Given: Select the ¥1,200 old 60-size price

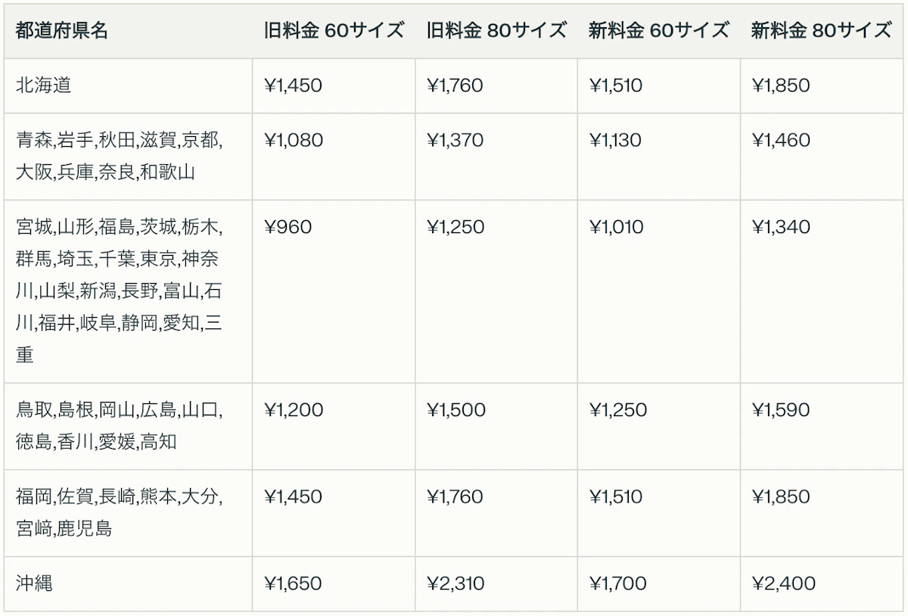Looking at the screenshot, I should pos(294,410).
